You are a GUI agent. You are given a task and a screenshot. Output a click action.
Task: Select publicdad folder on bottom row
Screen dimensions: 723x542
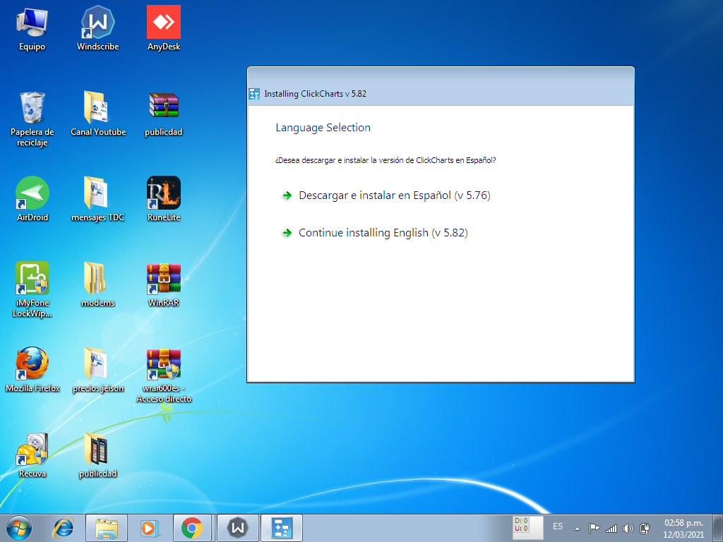click(97, 455)
